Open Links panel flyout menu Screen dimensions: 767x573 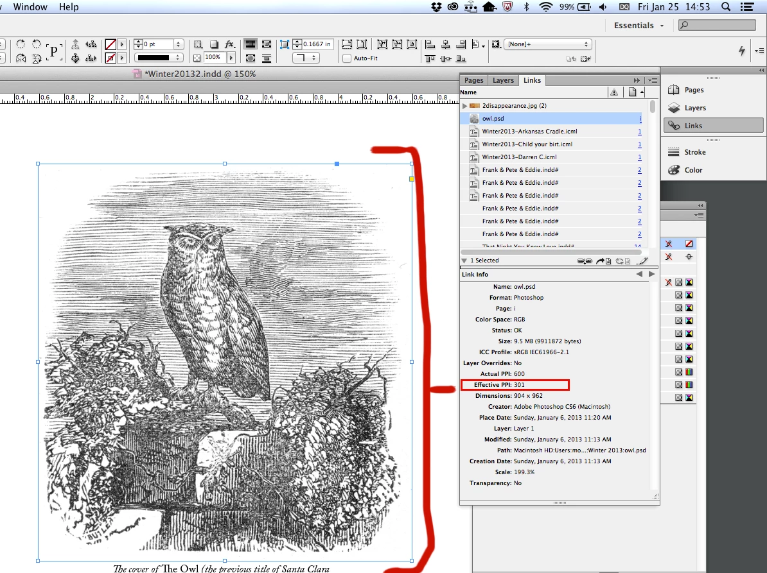tap(653, 81)
